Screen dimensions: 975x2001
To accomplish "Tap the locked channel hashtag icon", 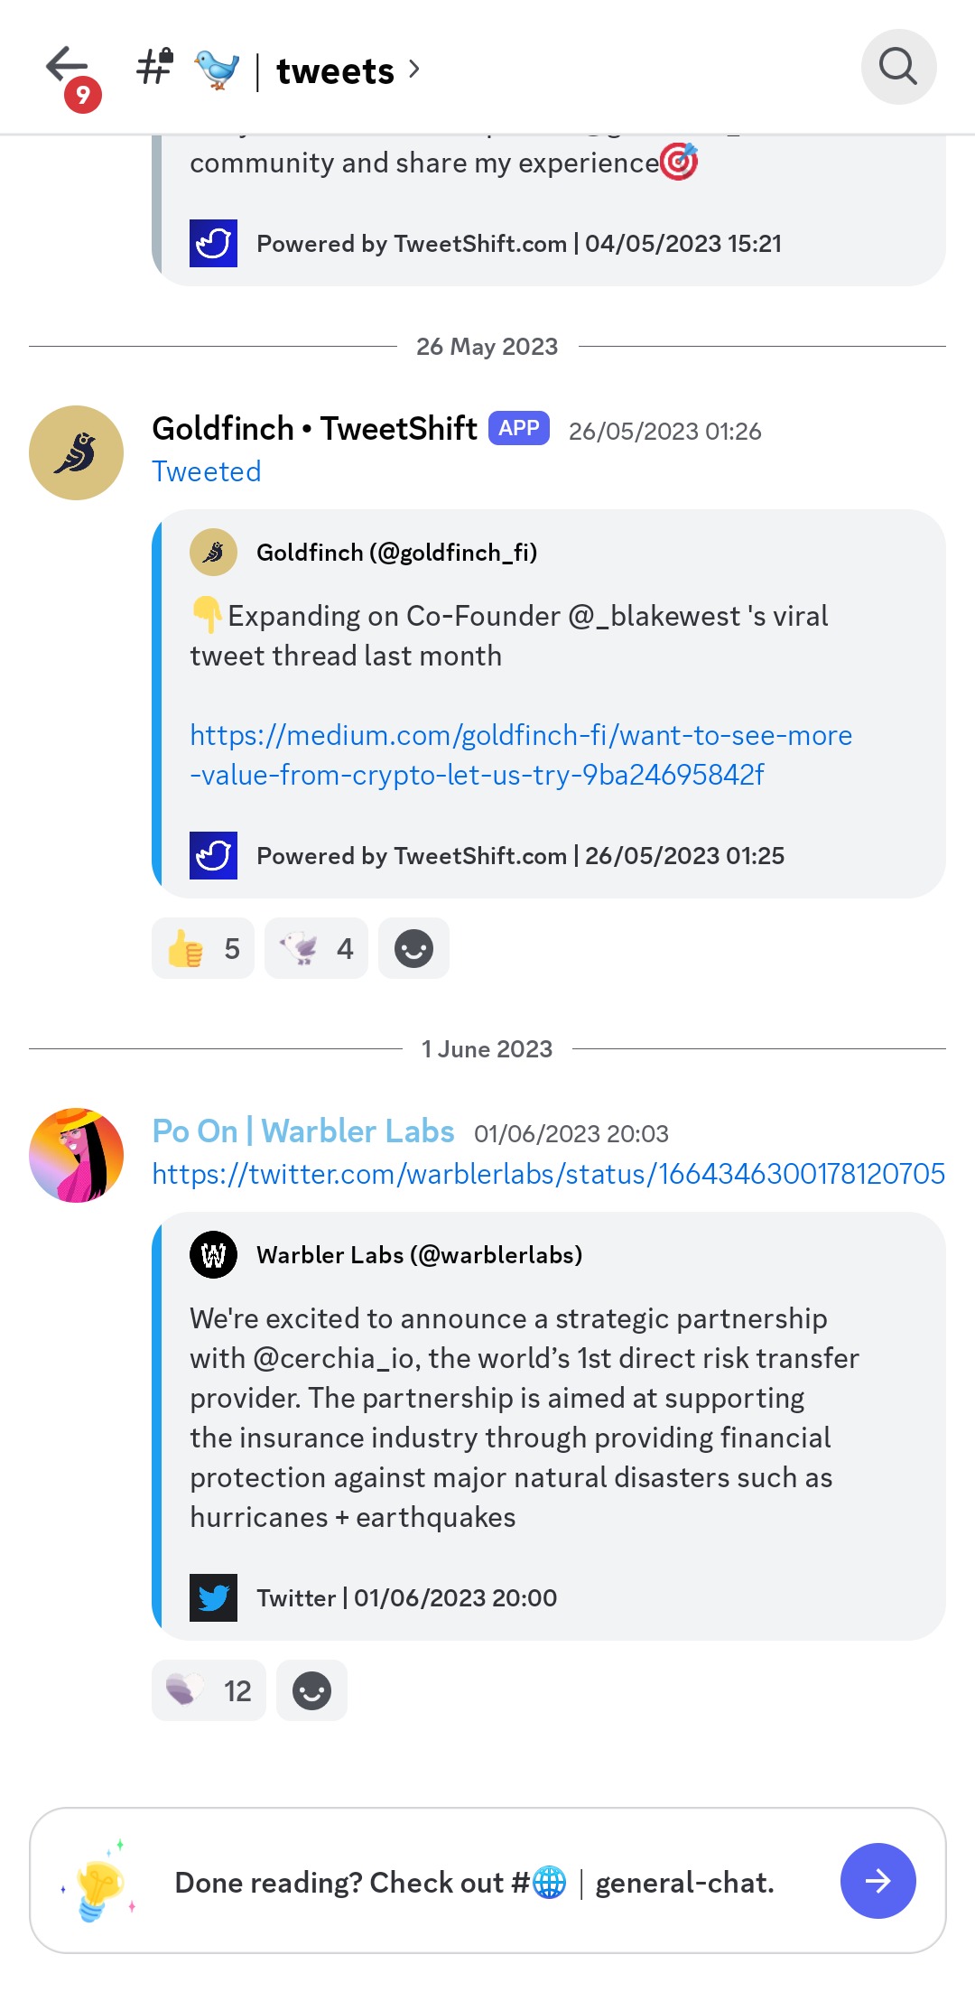I will tap(154, 67).
